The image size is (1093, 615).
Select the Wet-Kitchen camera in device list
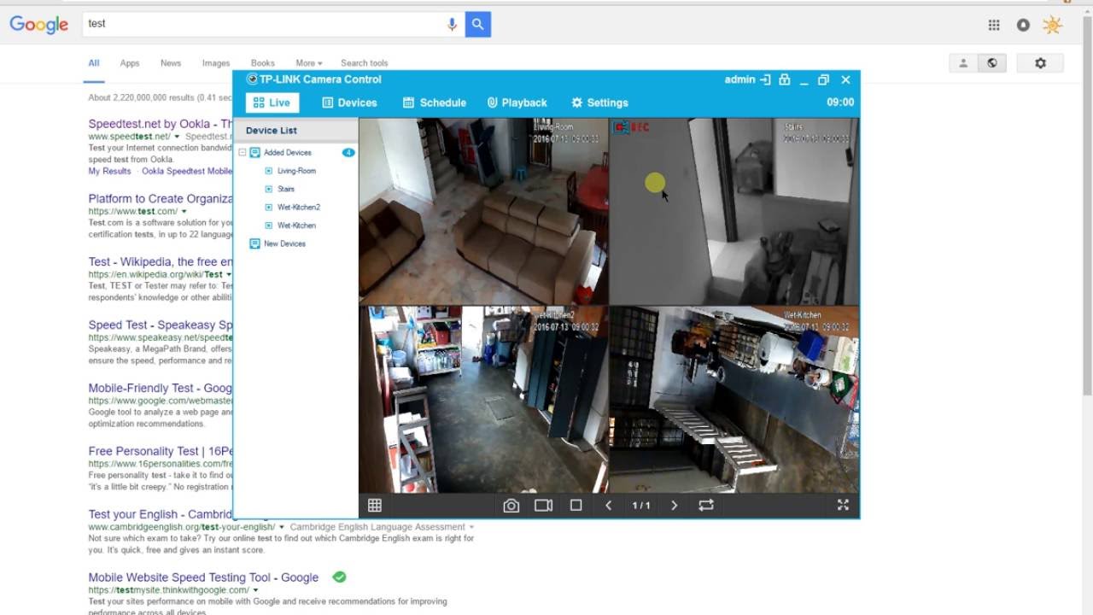(x=296, y=225)
